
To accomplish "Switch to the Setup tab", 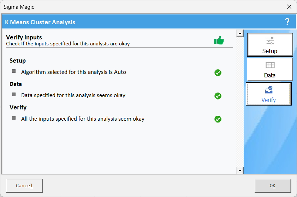I will pyautogui.click(x=270, y=45).
